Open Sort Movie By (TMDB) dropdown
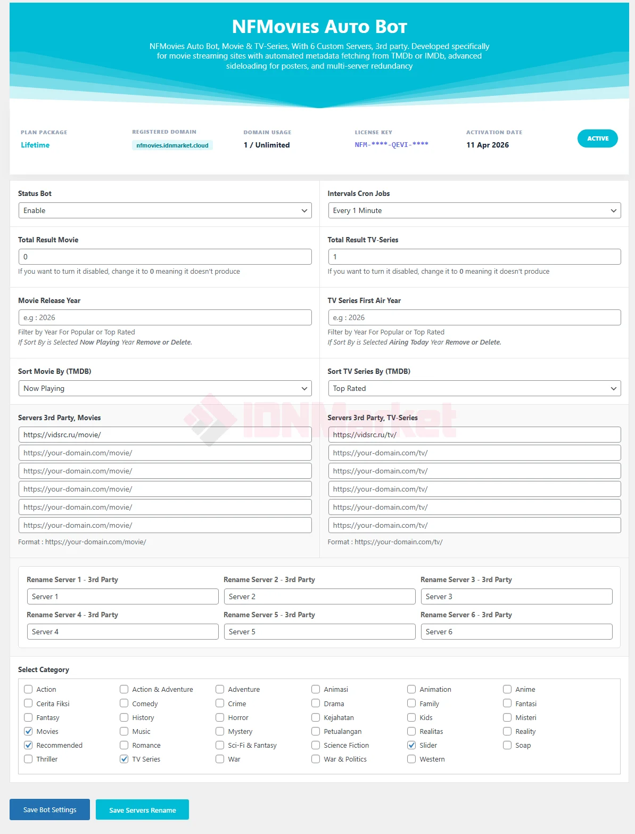635x834 pixels. pos(165,388)
